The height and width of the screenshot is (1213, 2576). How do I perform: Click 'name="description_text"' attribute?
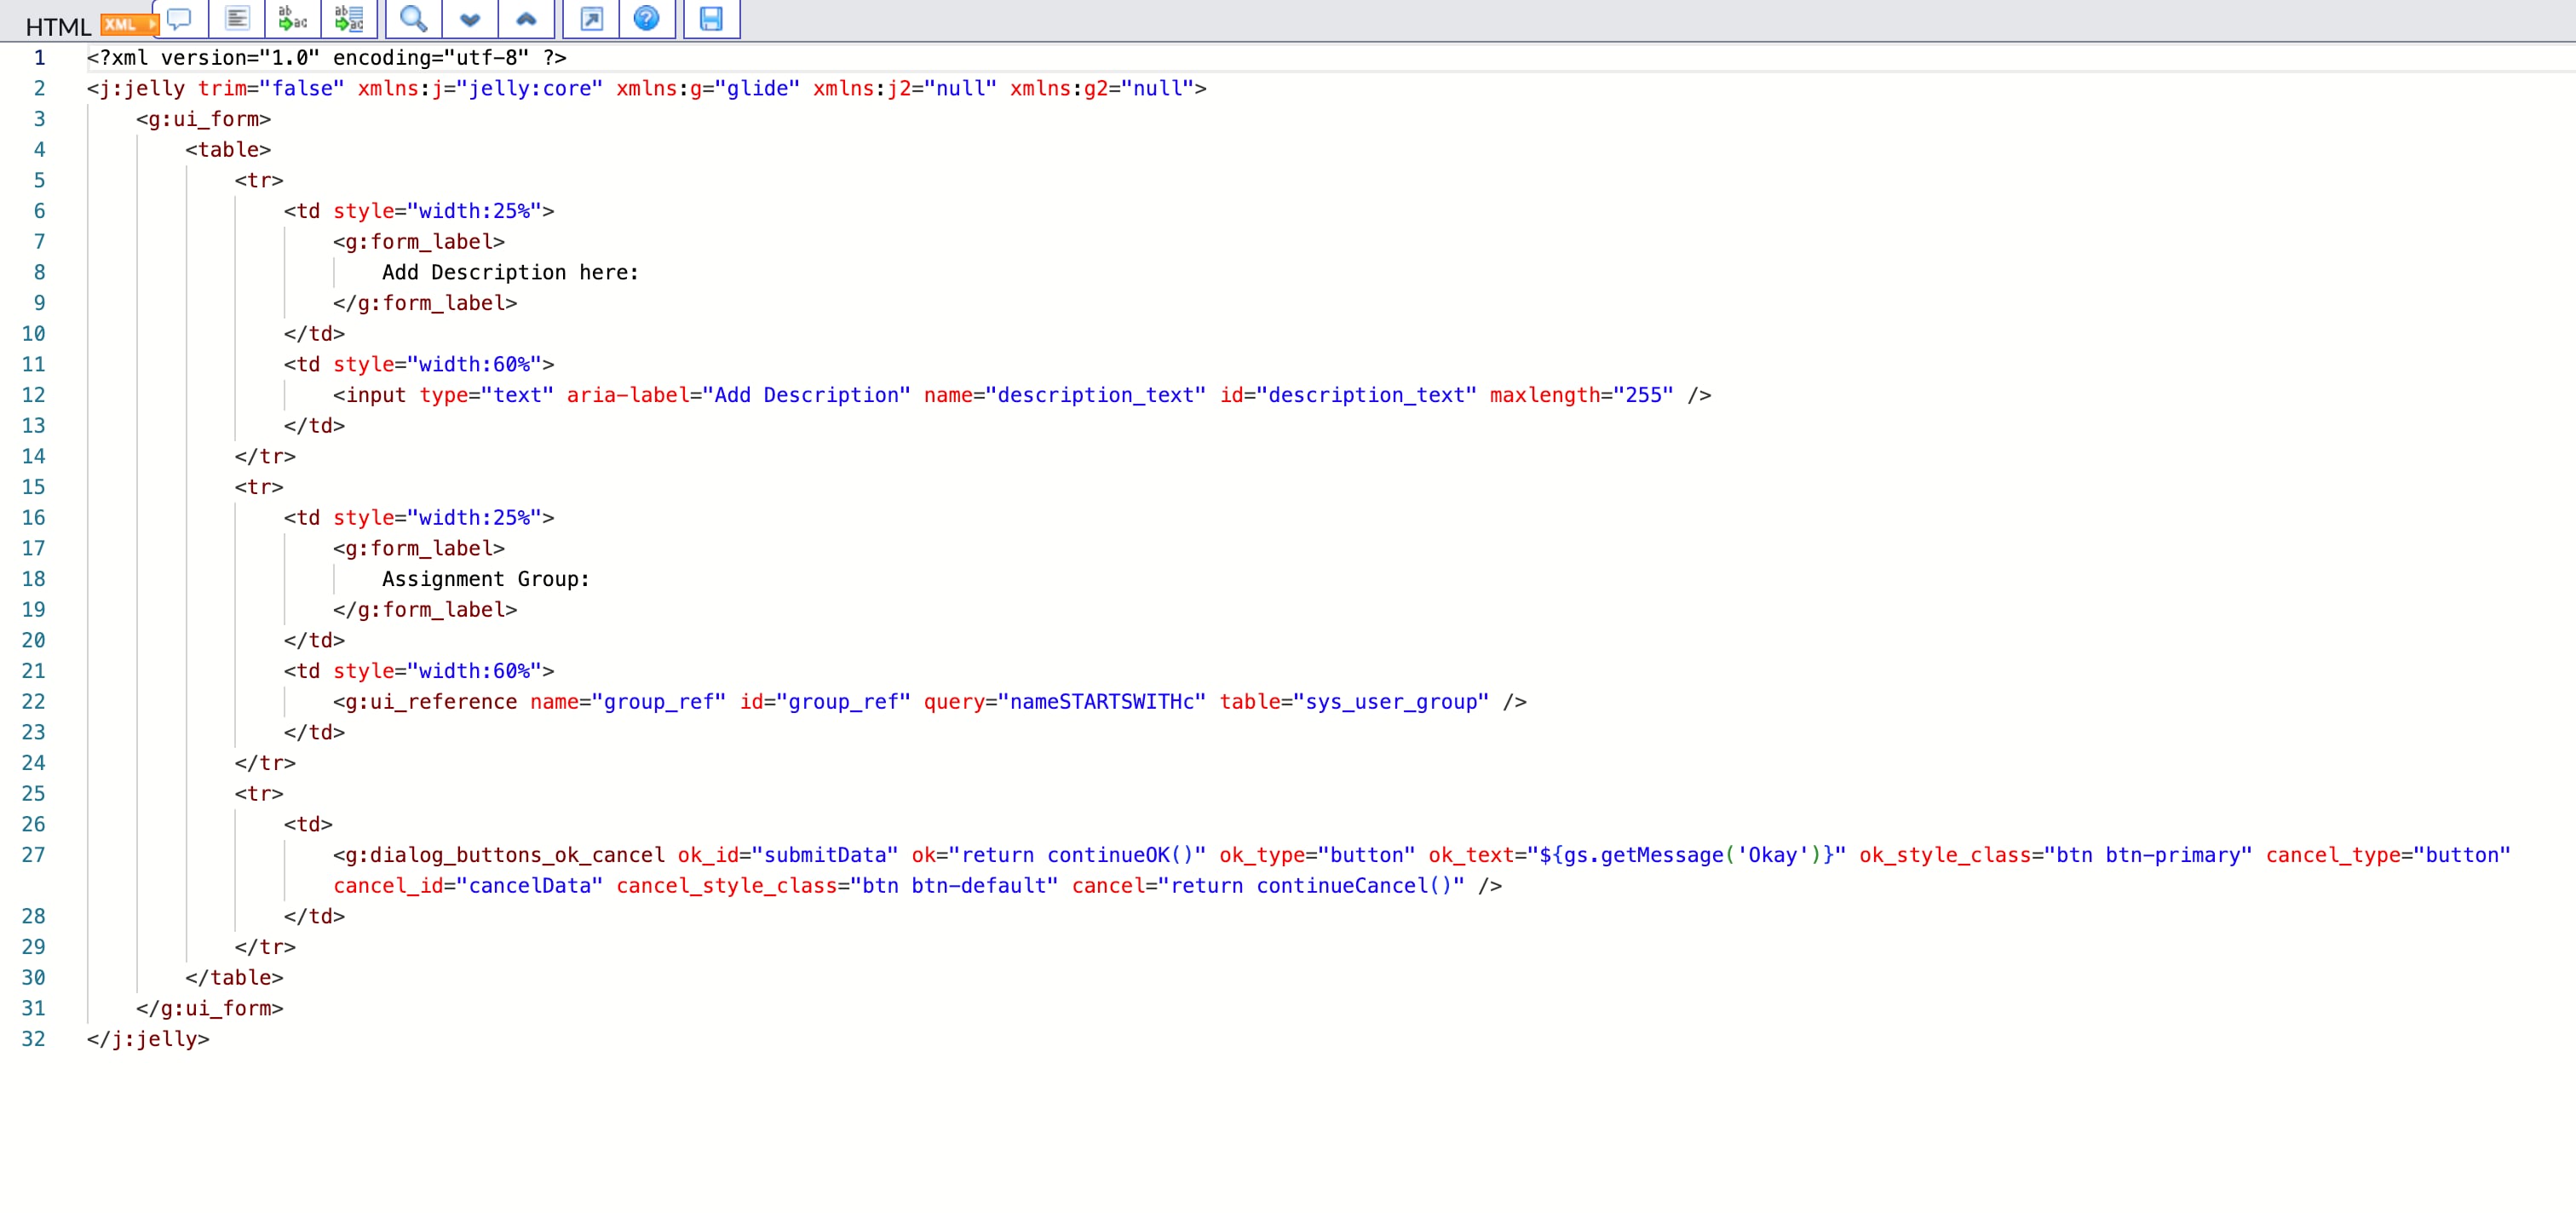[x=1064, y=395]
